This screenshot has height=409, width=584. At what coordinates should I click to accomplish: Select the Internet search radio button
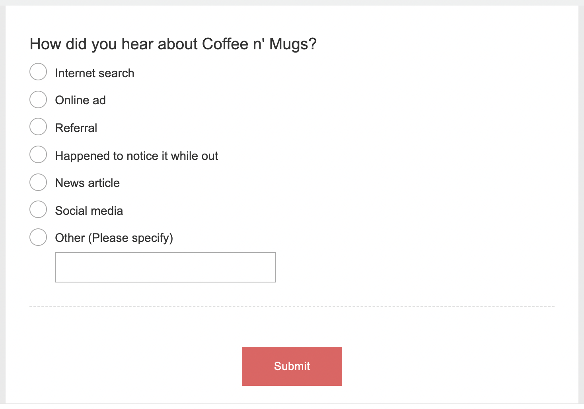(x=38, y=72)
